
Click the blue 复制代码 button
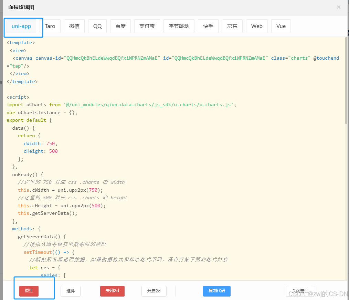click(x=217, y=291)
